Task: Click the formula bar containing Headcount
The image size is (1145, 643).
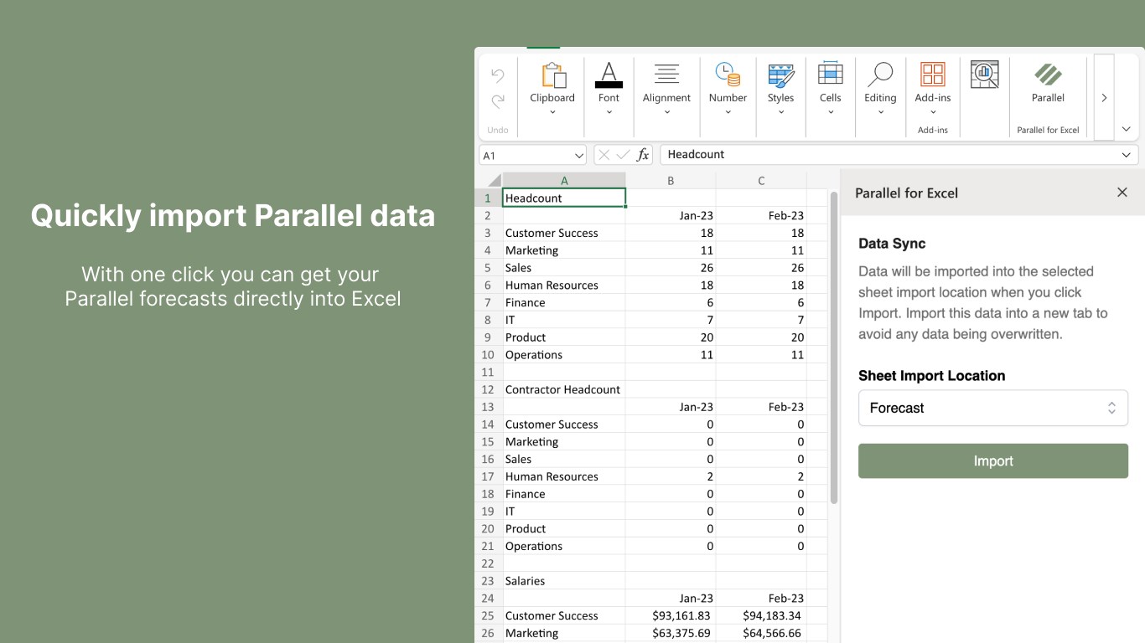Action: click(x=899, y=155)
